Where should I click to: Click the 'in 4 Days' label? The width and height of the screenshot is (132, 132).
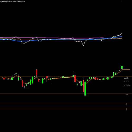[127, 85]
